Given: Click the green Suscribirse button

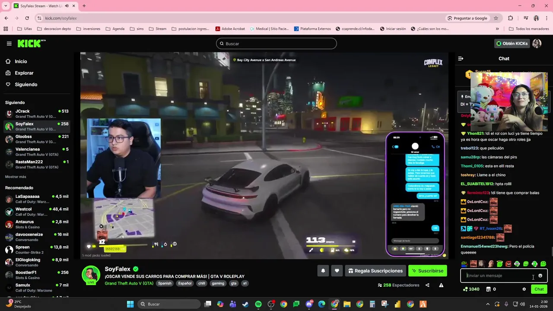Looking at the screenshot, I should pos(428,271).
